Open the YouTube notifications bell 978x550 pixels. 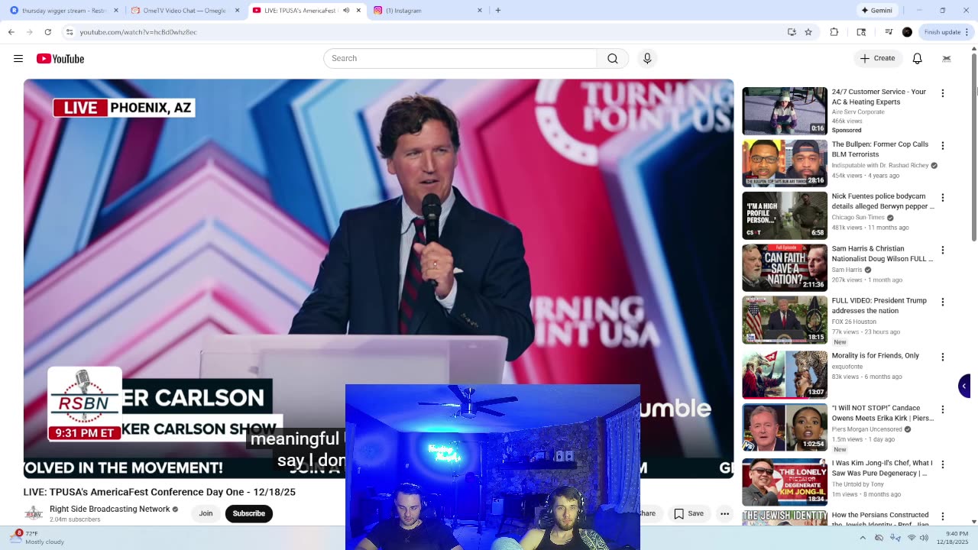click(x=918, y=59)
